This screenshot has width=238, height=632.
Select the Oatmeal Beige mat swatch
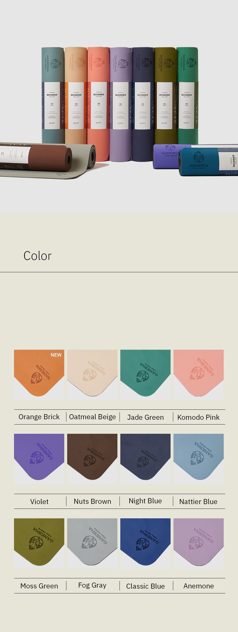(x=92, y=375)
